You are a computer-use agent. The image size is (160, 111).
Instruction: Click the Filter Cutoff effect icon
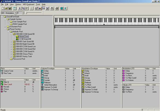pos(2,84)
